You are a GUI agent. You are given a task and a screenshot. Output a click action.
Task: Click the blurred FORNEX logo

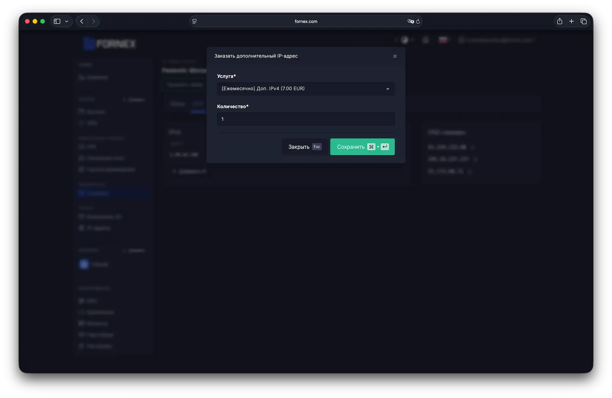110,43
